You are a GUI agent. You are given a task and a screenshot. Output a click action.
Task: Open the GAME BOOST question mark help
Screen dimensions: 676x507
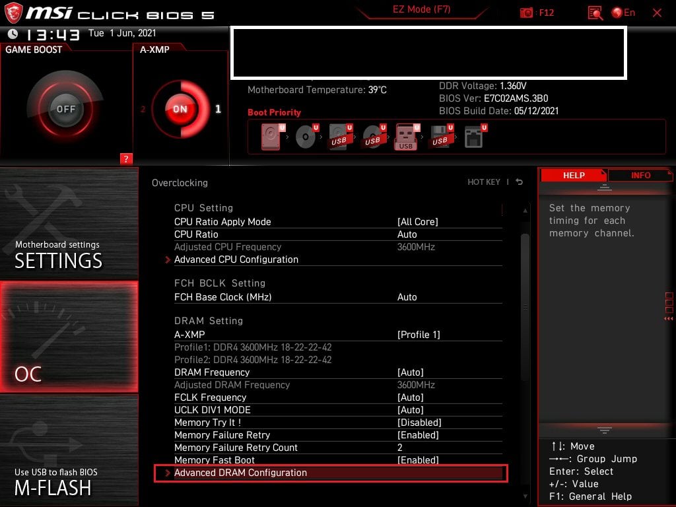tap(126, 158)
